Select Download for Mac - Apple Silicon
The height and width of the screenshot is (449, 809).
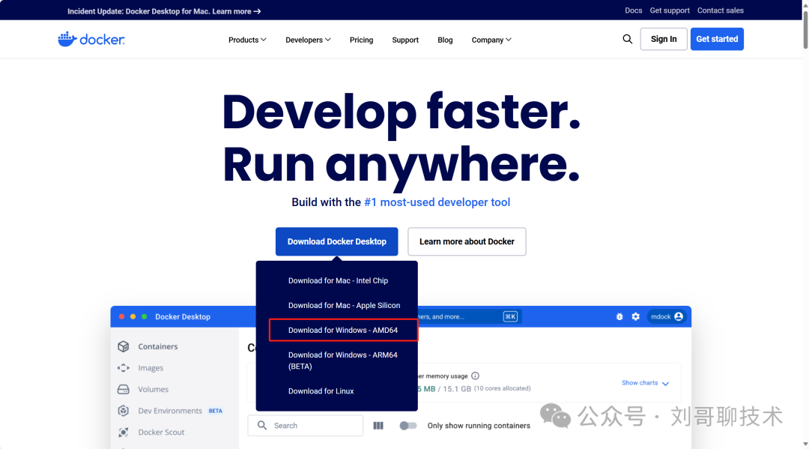344,306
